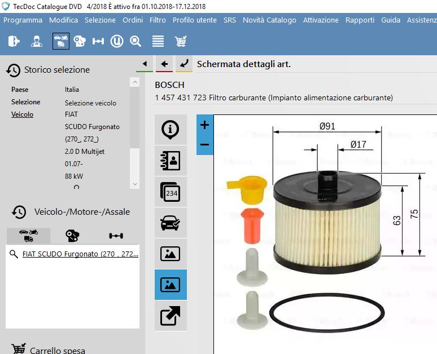Open the Attivazione menu
Image resolution: width=437 pixels, height=354 pixels.
[x=321, y=20]
